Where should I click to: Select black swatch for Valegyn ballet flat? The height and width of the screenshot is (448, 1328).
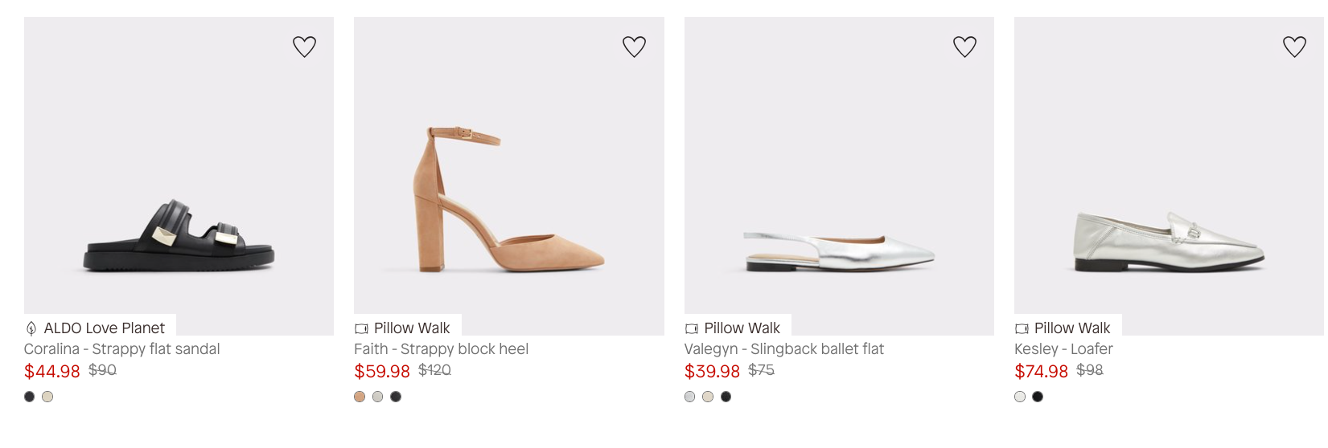(726, 397)
